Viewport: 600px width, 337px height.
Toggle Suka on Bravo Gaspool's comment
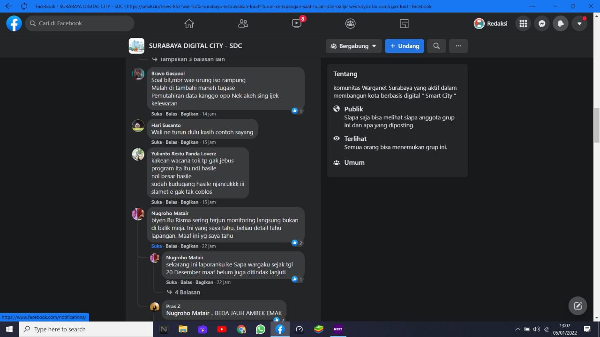(156, 114)
